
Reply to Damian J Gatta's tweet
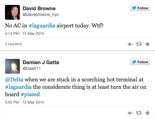tap(130, 113)
